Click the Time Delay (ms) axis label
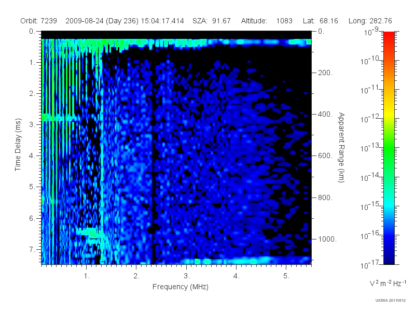Image resolution: width=415 pixels, height=311 pixels. click(x=18, y=145)
